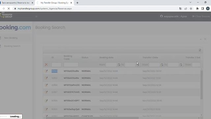Screen dimensions: 211x119
Task: Open Booking Search in the sidebar
Action: 12,46
